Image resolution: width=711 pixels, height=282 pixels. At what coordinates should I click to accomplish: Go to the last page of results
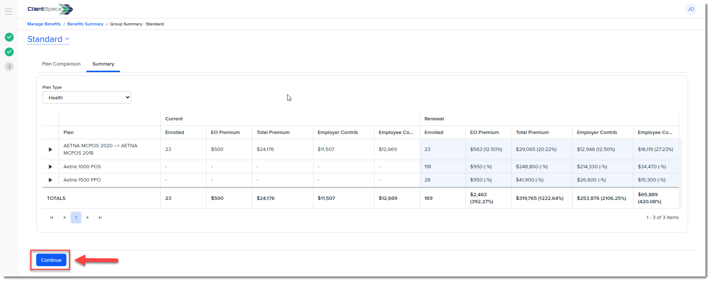pos(100,218)
